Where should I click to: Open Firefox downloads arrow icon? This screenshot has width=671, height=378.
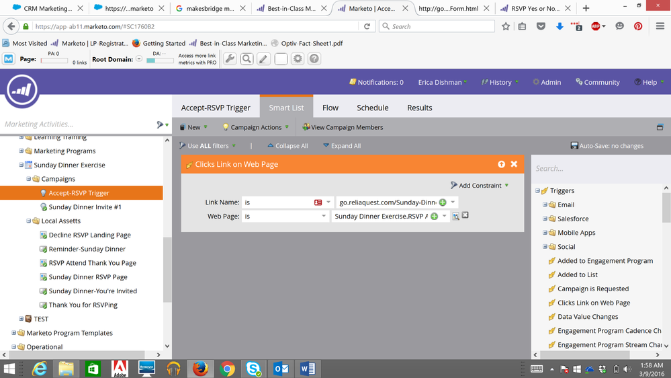tap(560, 26)
